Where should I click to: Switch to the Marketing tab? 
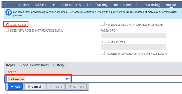152,5
